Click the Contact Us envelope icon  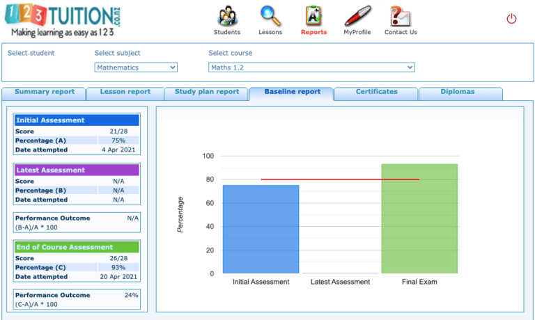point(401,16)
